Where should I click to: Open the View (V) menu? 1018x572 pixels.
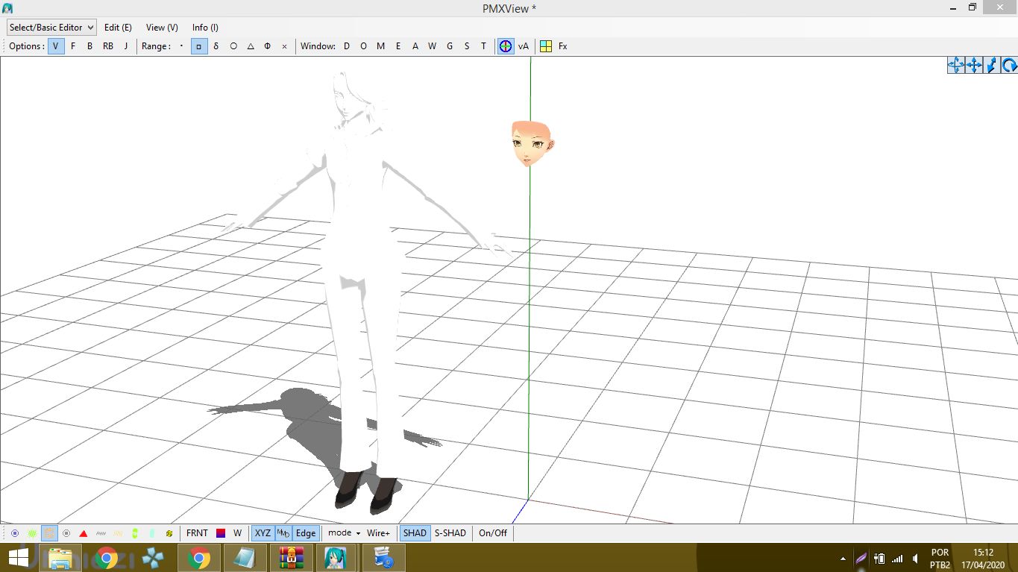162,28
